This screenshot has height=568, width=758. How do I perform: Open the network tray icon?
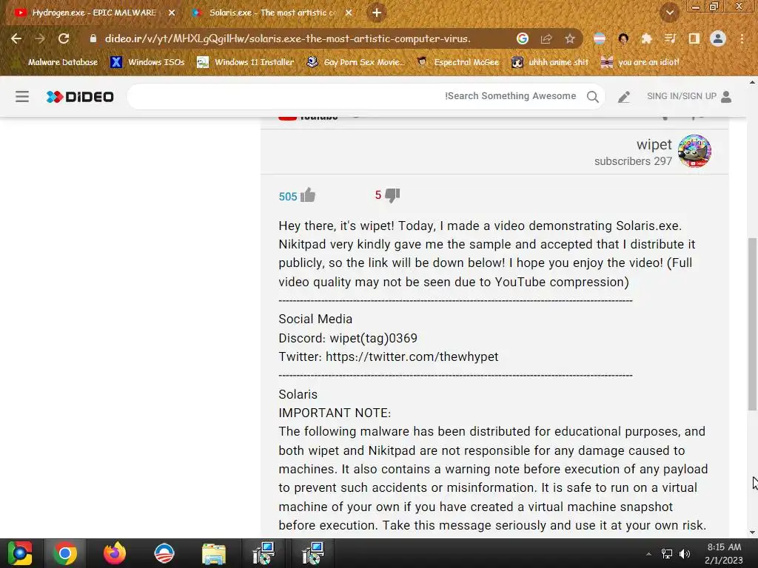pos(667,554)
